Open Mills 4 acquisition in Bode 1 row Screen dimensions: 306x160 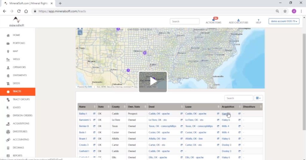point(225,132)
